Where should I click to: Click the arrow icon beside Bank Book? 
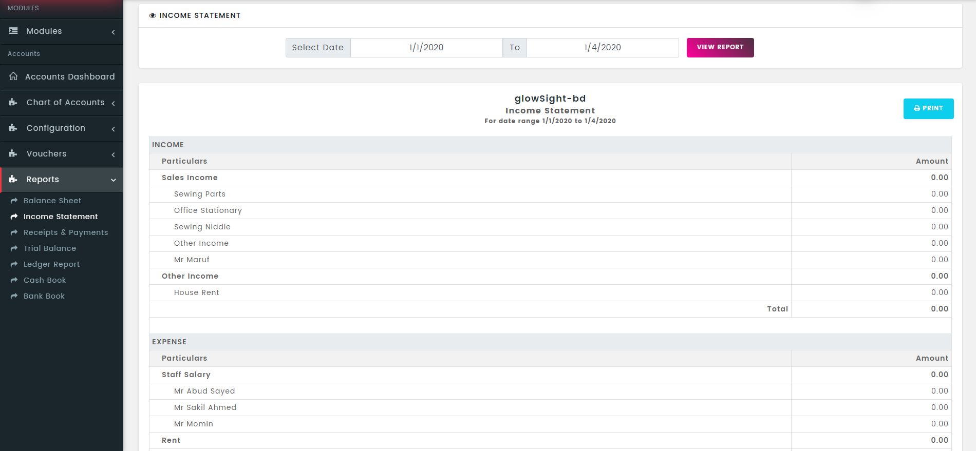[14, 296]
